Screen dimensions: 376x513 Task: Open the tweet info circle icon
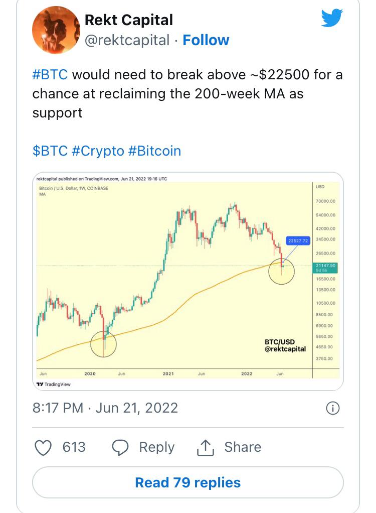coord(332,408)
